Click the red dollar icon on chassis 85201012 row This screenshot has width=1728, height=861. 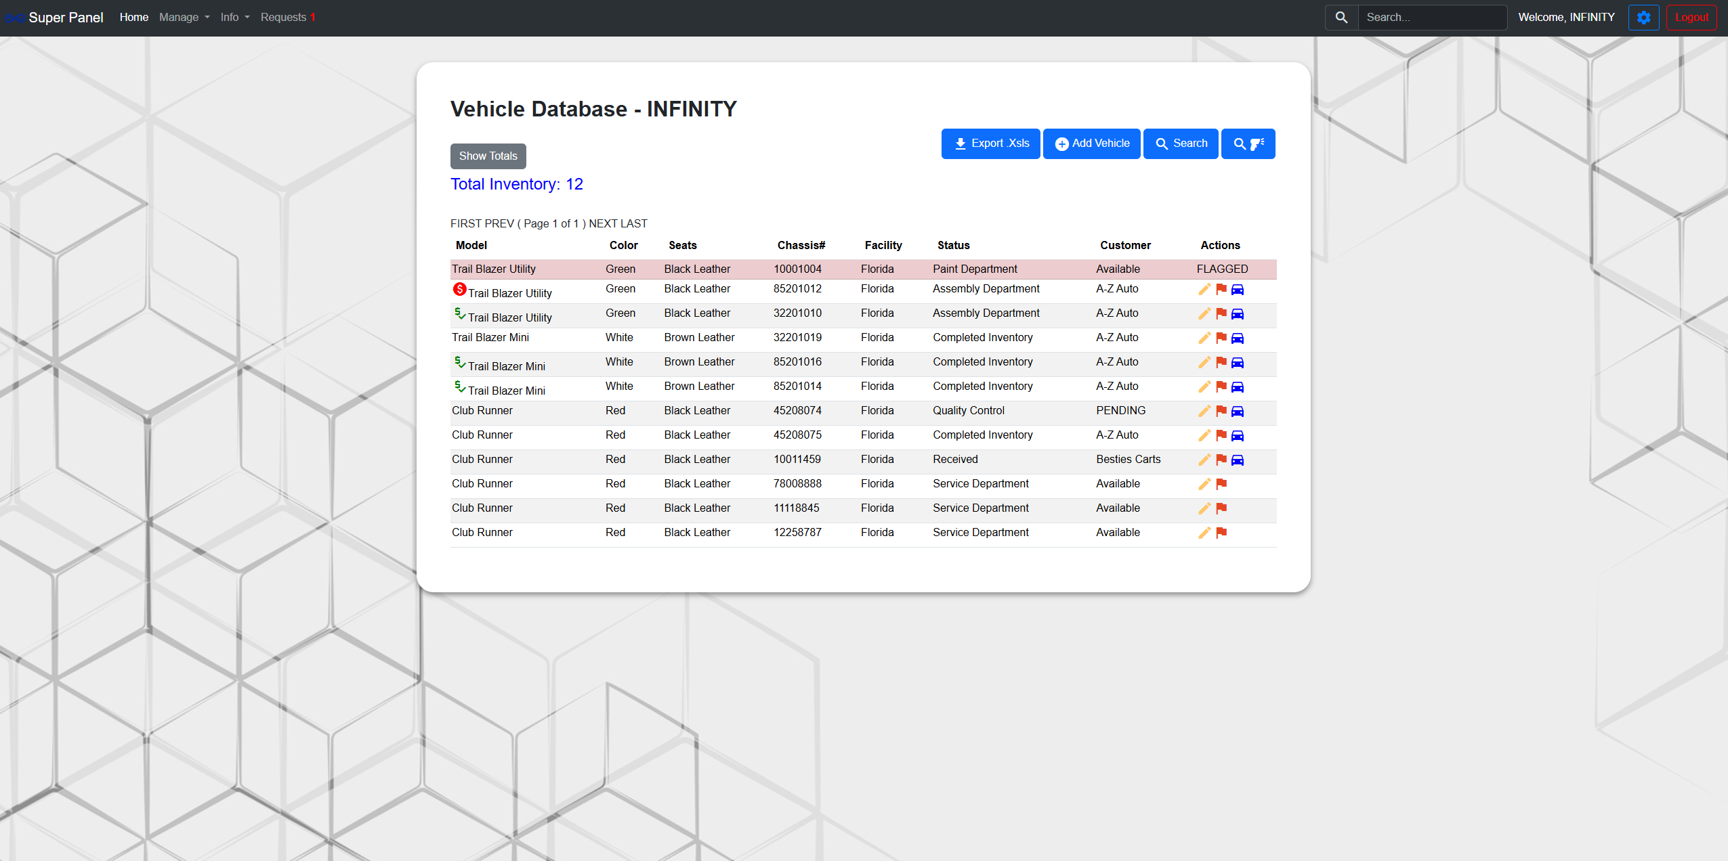(x=460, y=290)
